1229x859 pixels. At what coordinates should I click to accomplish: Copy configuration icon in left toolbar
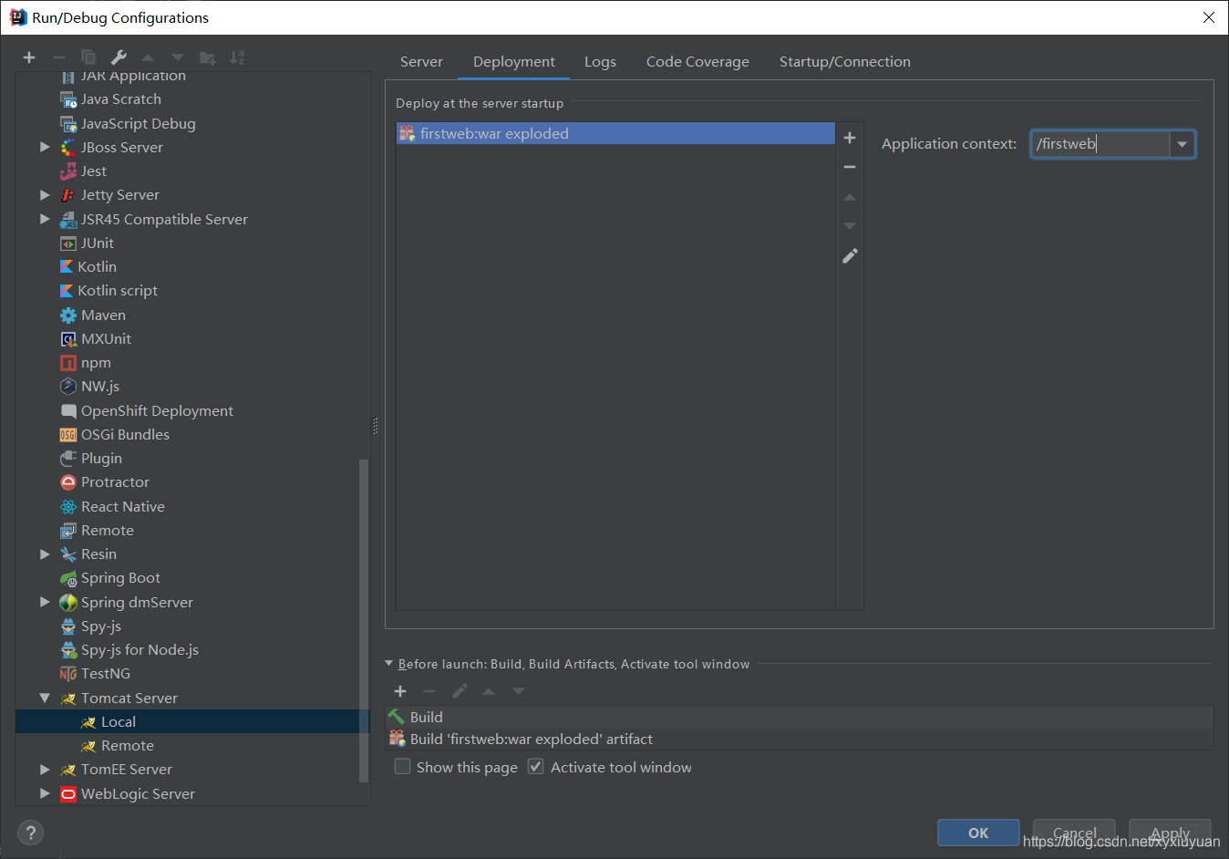click(88, 57)
